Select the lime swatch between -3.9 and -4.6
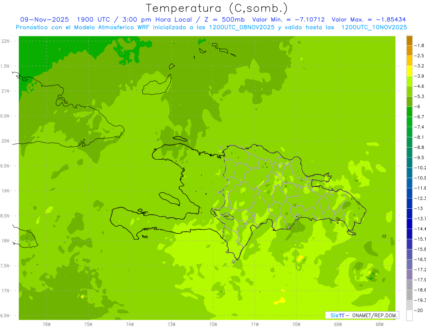 (x=409, y=81)
